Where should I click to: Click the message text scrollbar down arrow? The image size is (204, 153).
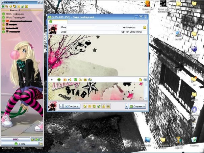[x=146, y=98]
